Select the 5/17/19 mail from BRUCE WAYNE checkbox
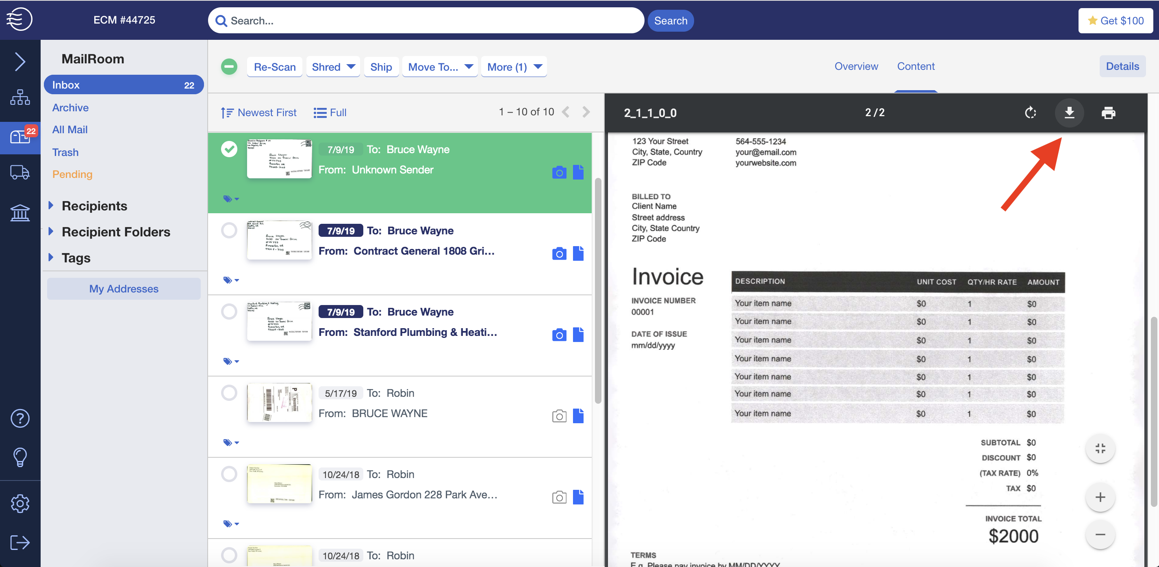Image resolution: width=1159 pixels, height=567 pixels. click(229, 392)
